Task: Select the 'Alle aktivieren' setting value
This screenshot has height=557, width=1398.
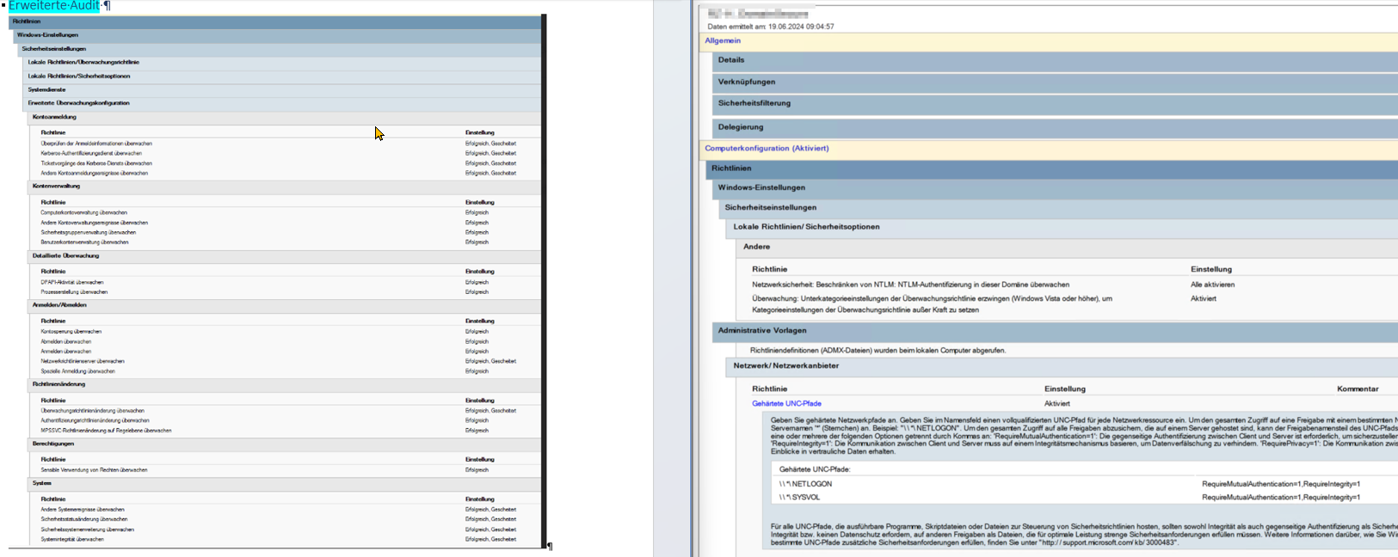Action: pyautogui.click(x=1212, y=285)
